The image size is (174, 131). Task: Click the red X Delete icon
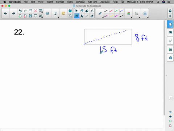coord(36,11)
